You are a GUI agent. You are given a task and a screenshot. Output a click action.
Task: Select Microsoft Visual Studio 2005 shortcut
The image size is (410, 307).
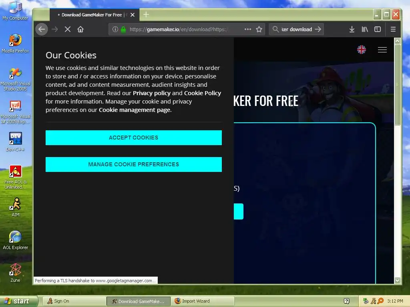point(15,80)
